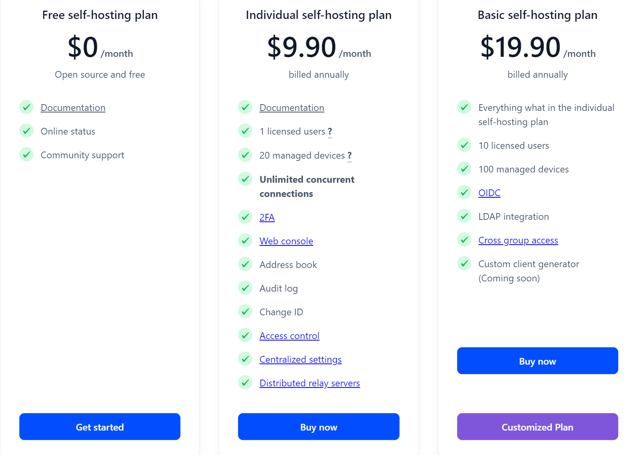The height and width of the screenshot is (455, 636).
Task: Click the Cross group access link
Action: coord(518,240)
